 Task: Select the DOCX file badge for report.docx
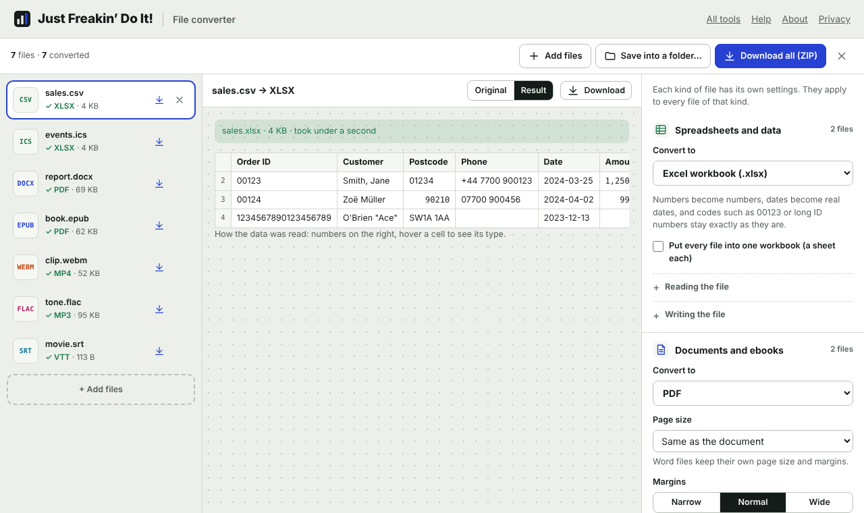[26, 184]
